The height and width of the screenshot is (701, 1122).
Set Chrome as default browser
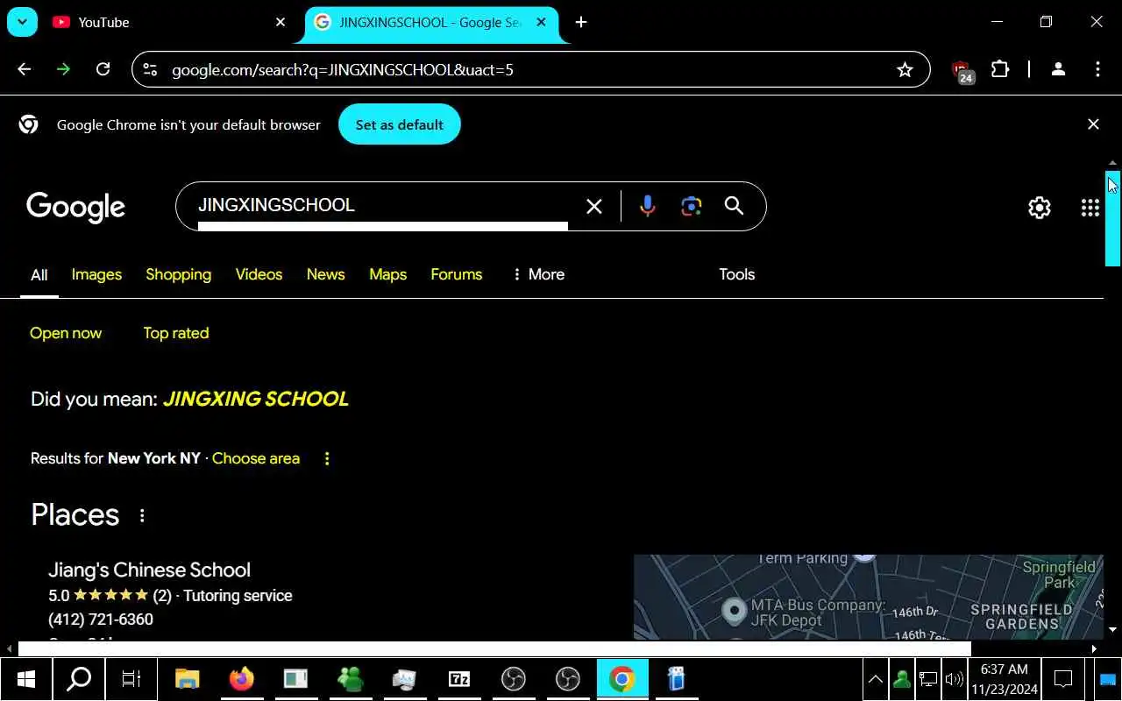[400, 124]
